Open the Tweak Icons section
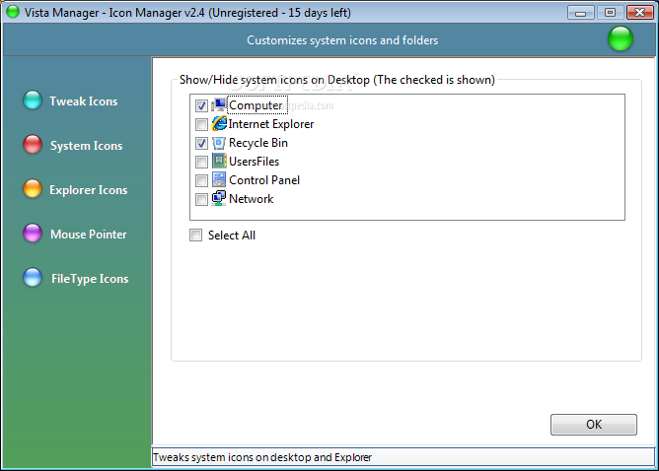The image size is (659, 471). click(84, 101)
